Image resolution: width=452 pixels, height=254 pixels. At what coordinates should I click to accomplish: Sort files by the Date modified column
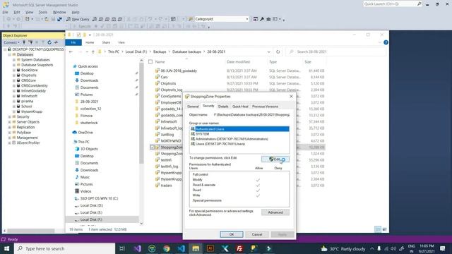[x=238, y=62]
